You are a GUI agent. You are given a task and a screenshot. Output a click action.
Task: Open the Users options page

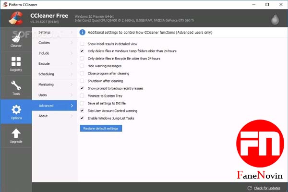coord(54,95)
